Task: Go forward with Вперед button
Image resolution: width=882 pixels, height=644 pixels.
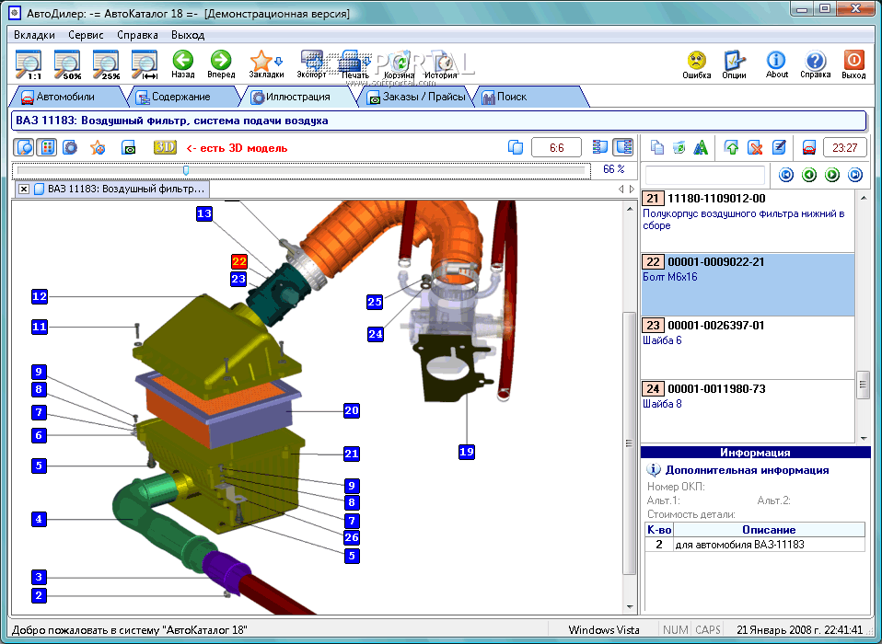Action: (x=221, y=64)
